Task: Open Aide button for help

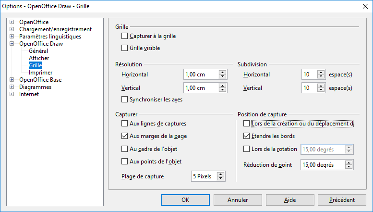Action: coord(290,200)
